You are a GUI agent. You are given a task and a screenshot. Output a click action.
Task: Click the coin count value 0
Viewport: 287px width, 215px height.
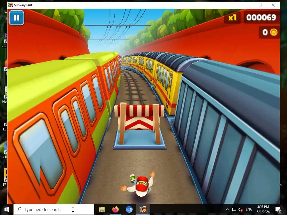pos(265,32)
